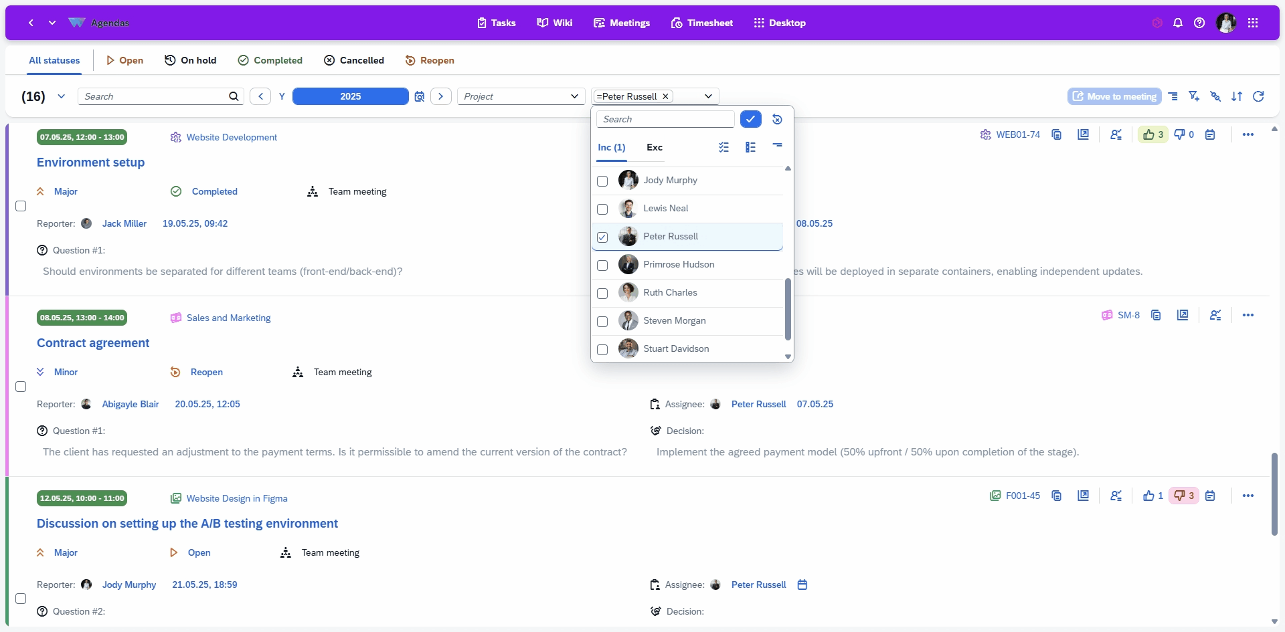Click the assignee list search field

pos(665,119)
